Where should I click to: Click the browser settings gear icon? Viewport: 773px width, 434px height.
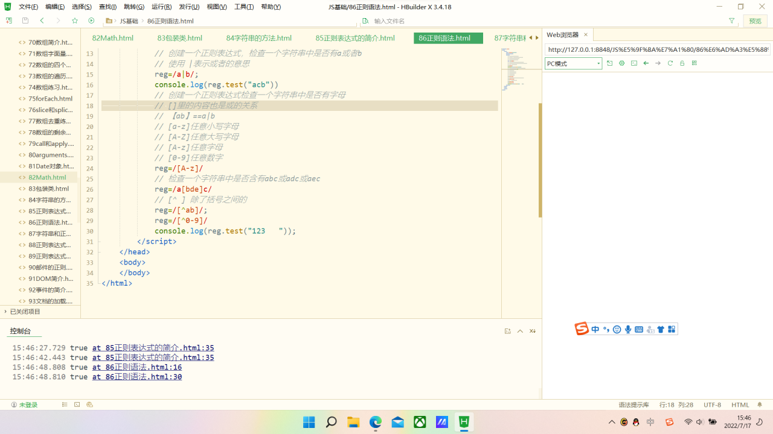pyautogui.click(x=621, y=63)
